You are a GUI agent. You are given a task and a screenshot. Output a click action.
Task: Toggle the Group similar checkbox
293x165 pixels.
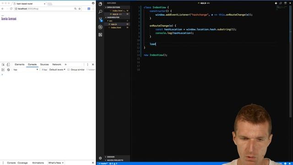[68, 70]
